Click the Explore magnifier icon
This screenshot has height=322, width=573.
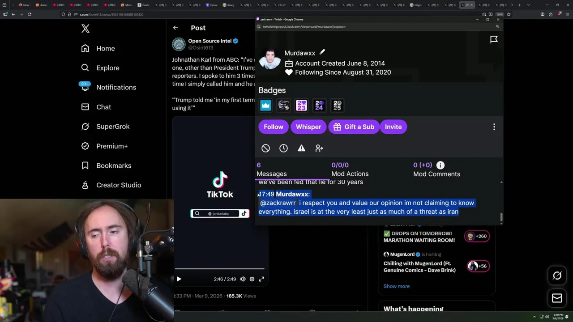[x=85, y=68]
